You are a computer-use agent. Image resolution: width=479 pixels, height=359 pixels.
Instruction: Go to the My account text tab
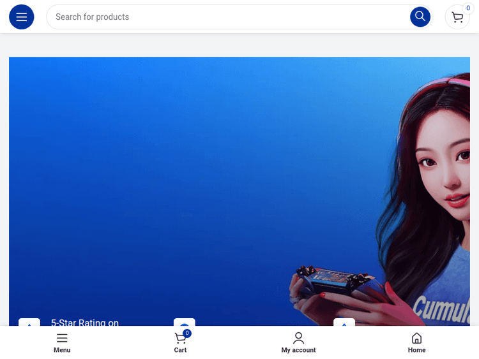point(298,350)
